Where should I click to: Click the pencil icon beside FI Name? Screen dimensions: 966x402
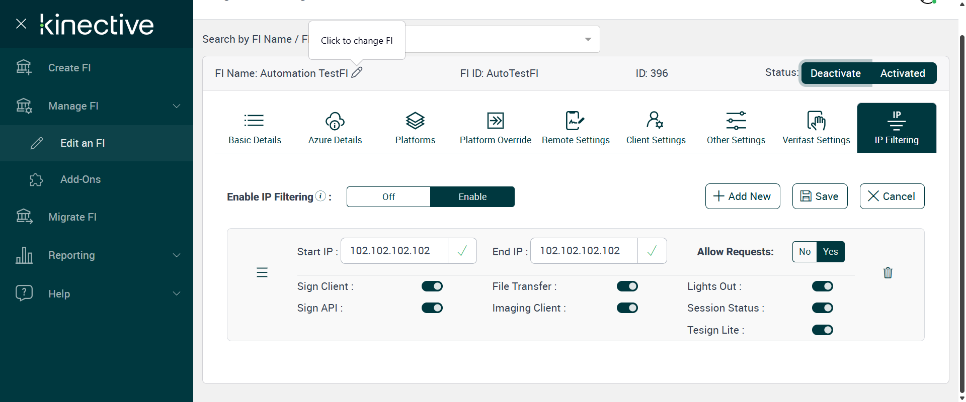click(357, 73)
